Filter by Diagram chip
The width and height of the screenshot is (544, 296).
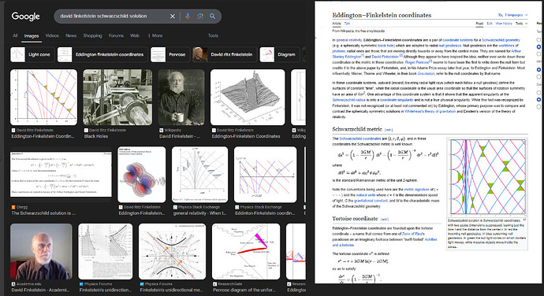click(281, 54)
